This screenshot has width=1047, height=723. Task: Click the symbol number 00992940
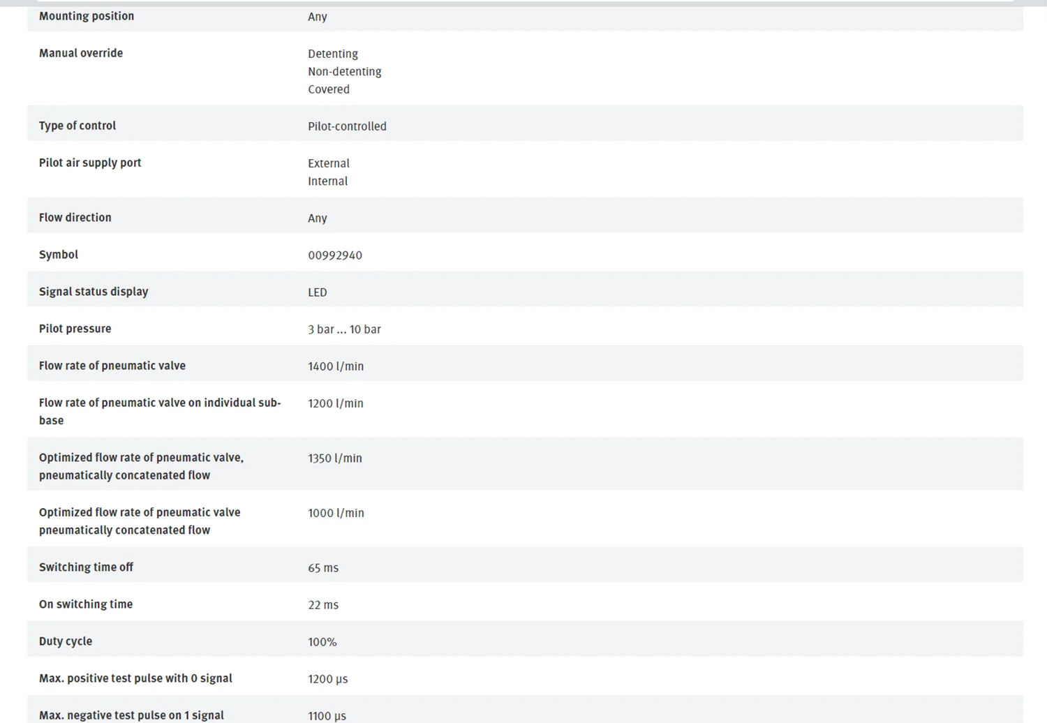[335, 255]
